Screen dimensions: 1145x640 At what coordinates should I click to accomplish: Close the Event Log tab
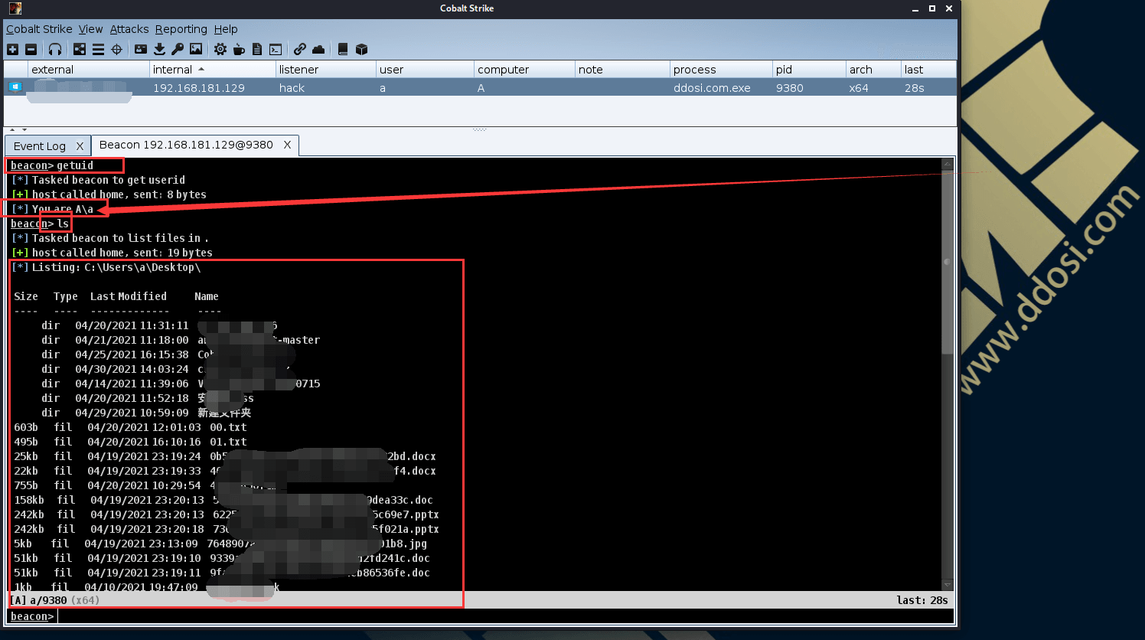coord(80,146)
